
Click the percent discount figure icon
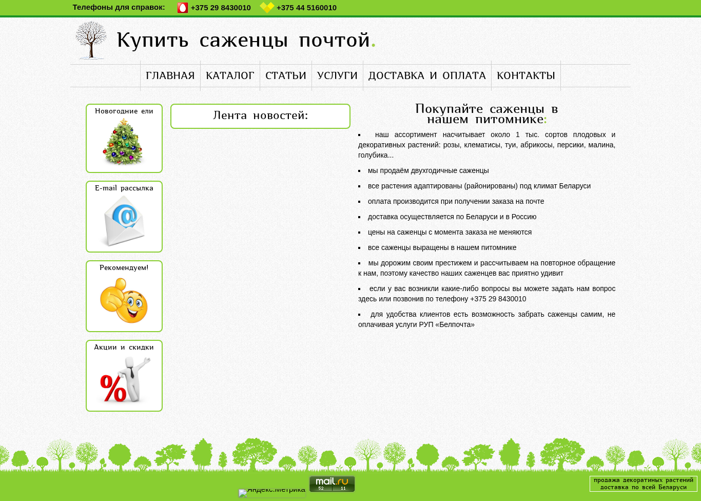[125, 380]
